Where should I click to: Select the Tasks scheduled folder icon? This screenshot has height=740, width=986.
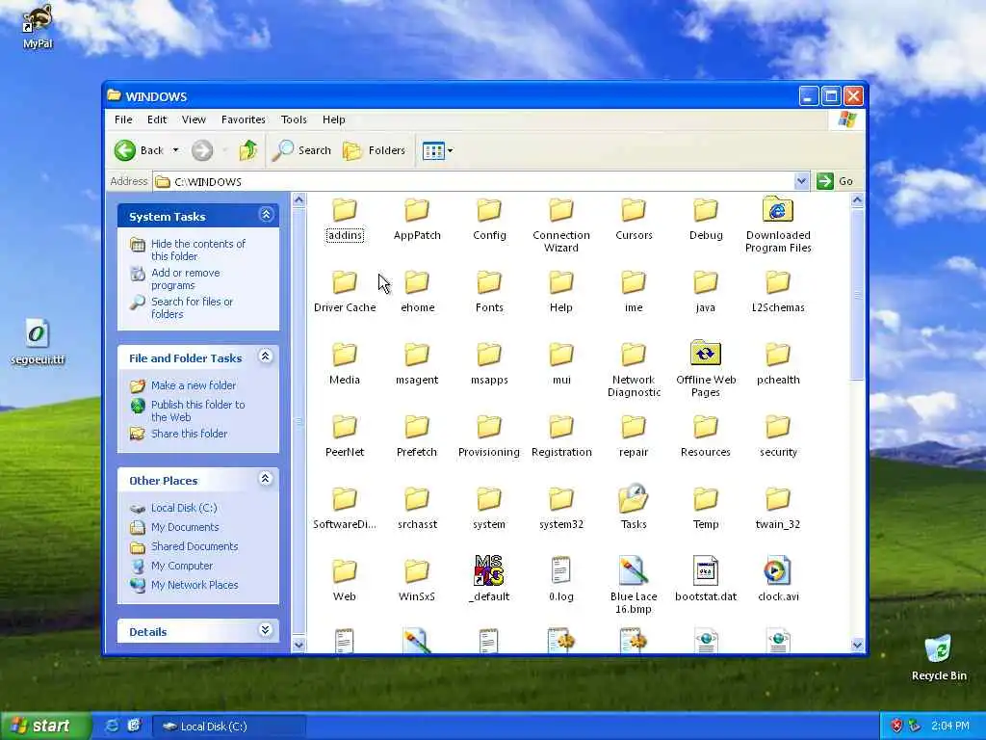pos(634,507)
